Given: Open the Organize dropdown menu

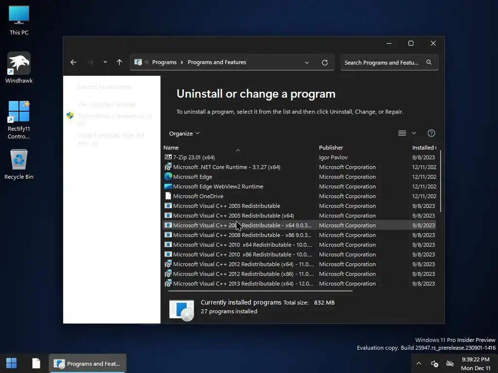Looking at the screenshot, I should 184,134.
